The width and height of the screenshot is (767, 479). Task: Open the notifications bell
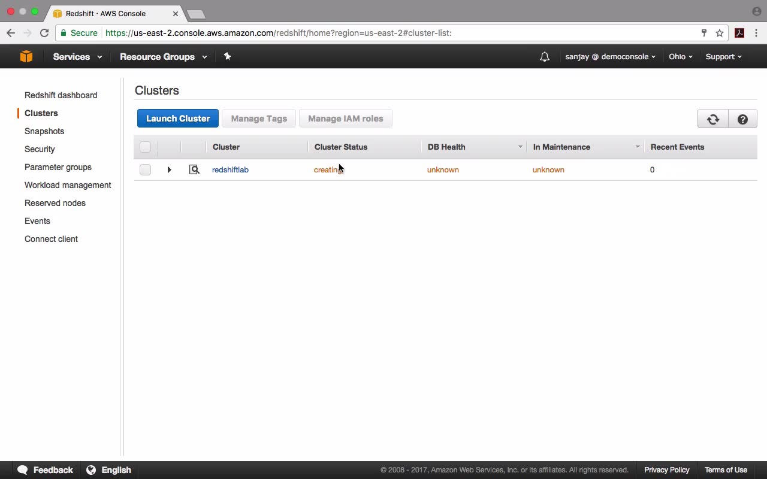545,57
